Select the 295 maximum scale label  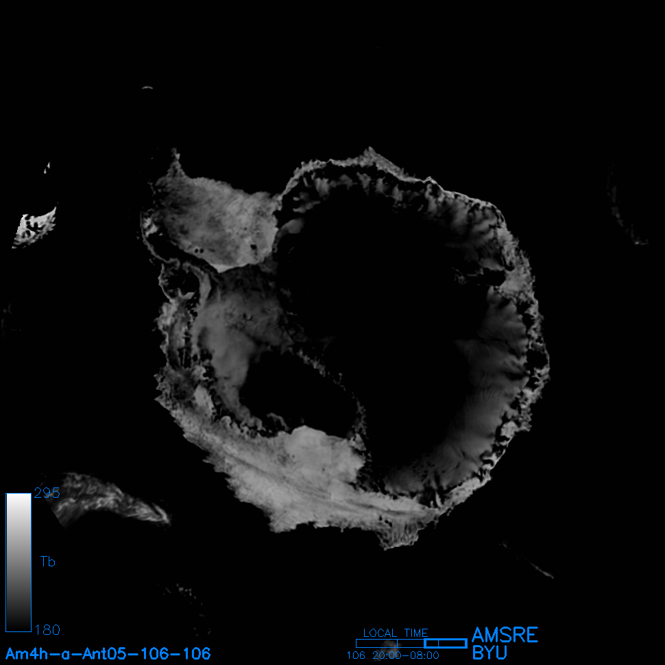point(47,493)
